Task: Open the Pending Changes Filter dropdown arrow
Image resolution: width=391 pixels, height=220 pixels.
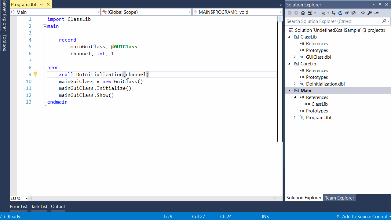Action: [x=328, y=13]
